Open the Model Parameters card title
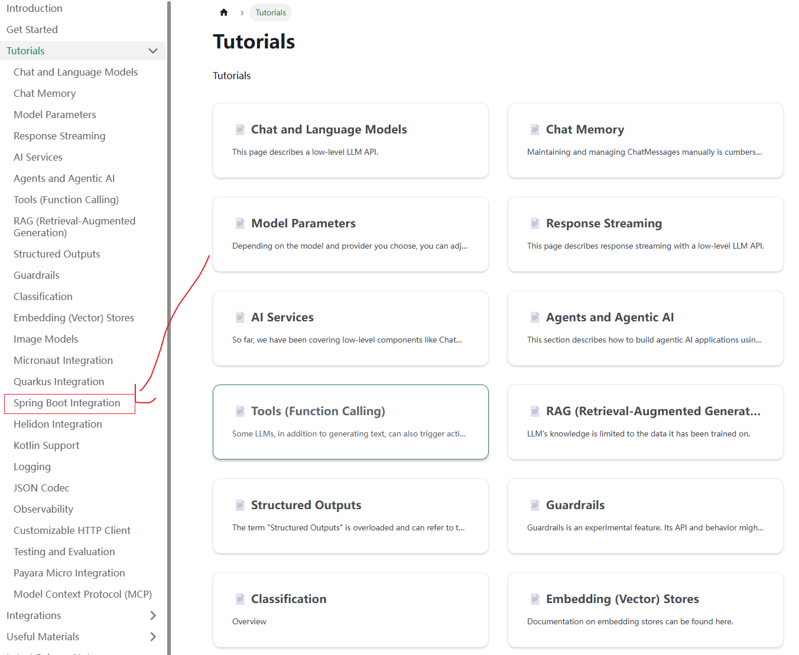 pyautogui.click(x=303, y=223)
